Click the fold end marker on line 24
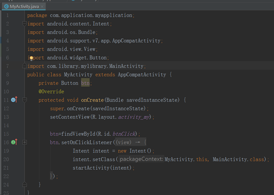The image size is (274, 195). tap(24, 185)
